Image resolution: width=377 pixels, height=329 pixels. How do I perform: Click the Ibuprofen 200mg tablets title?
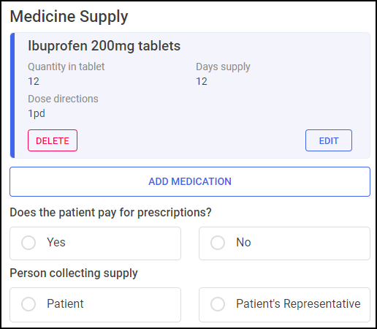104,46
